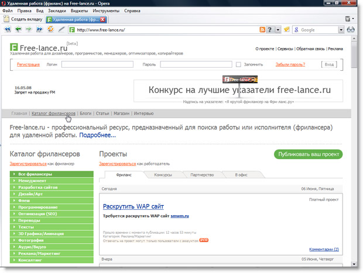Open Магазин in the navigation bar
This screenshot has height=273, width=363.
(121, 113)
